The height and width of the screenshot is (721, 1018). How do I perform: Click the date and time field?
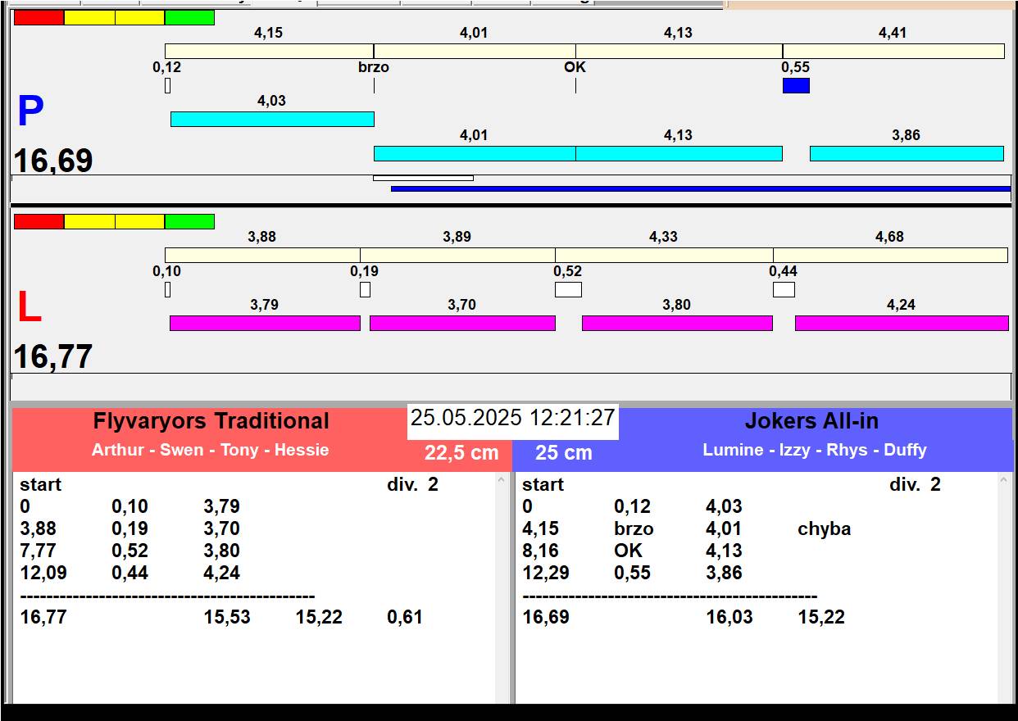pos(512,418)
